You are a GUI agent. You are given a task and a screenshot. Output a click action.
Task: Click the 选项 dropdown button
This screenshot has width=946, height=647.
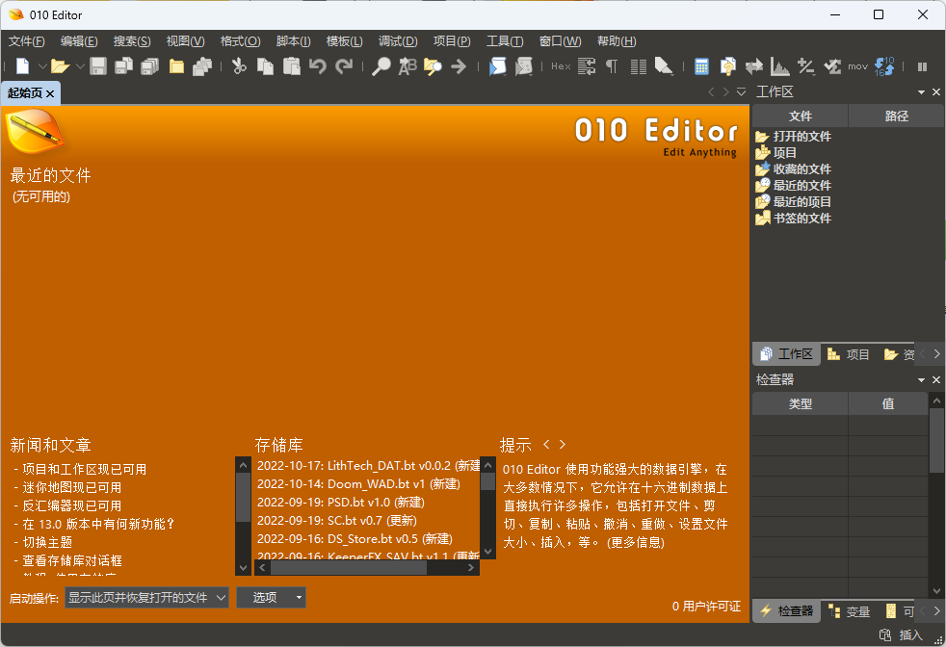(x=271, y=598)
